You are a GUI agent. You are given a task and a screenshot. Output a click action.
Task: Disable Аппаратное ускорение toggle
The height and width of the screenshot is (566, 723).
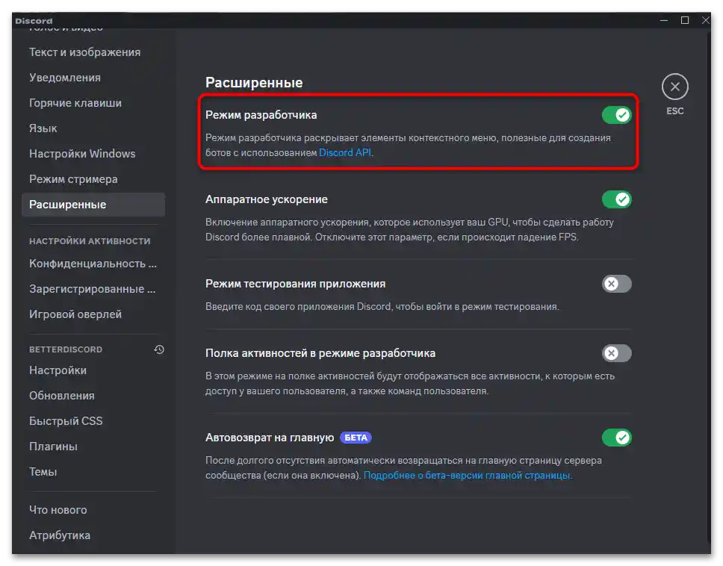click(x=616, y=199)
